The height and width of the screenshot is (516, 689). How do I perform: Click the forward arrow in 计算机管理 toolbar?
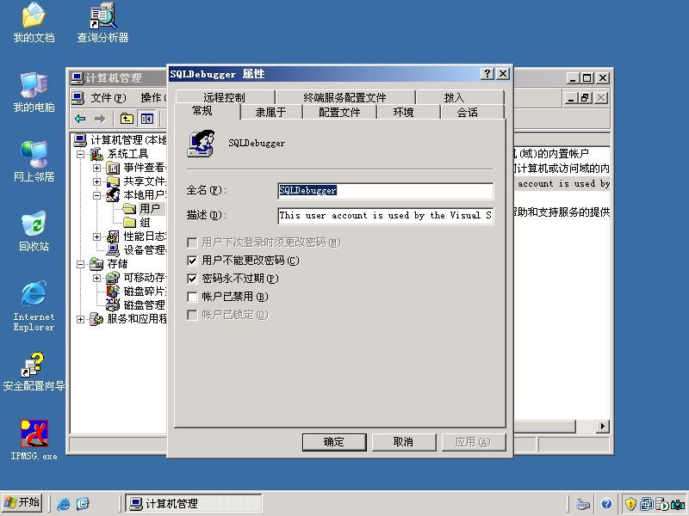100,119
